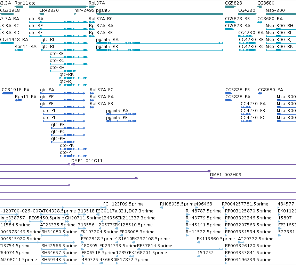Select the mir-2495 gene label
The height and width of the screenshot is (265, 296).
tap(84, 10)
